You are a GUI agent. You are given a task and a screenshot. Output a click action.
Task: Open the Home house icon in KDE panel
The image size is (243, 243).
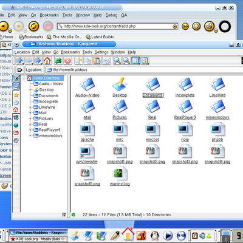128,233
